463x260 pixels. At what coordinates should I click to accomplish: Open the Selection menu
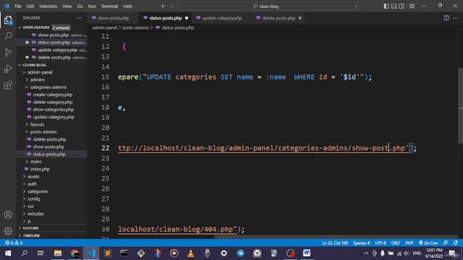coord(48,6)
